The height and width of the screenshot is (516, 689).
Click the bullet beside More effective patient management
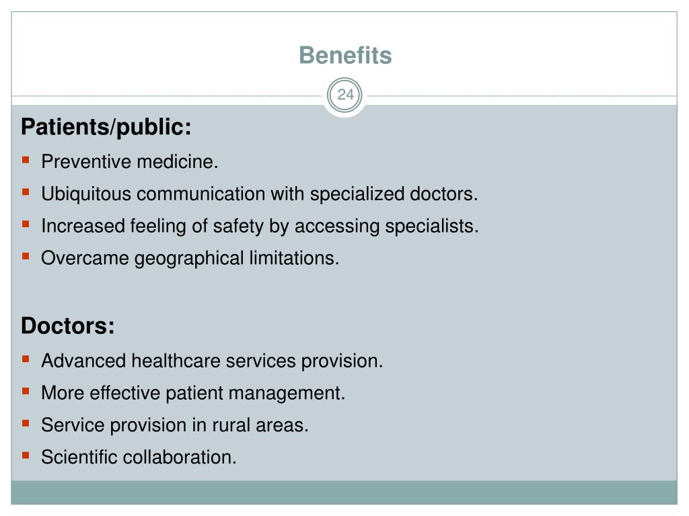[x=26, y=392]
